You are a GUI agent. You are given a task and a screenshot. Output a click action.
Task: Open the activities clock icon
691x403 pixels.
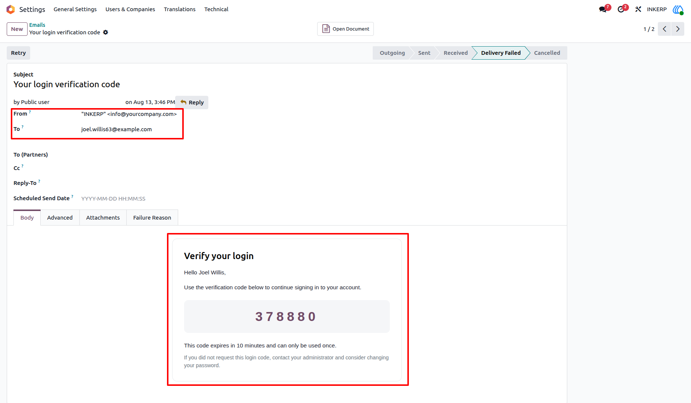[621, 9]
